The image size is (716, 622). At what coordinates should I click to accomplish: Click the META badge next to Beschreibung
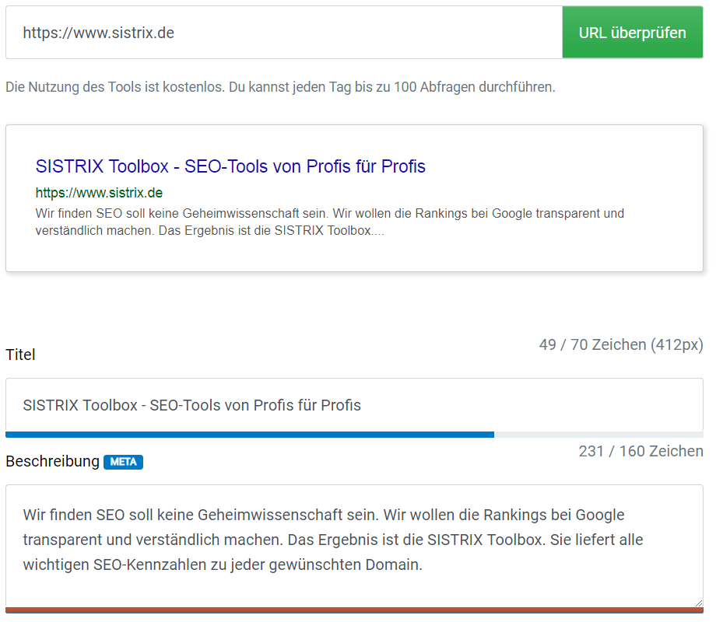[x=123, y=462]
